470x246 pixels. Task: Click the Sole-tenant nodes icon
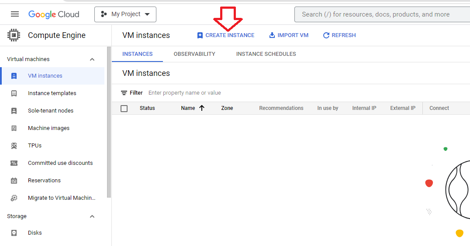point(14,111)
